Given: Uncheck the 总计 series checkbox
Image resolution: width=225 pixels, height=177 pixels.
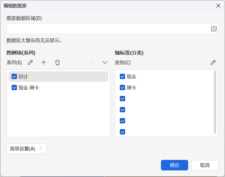Looking at the screenshot, I should click(14, 77).
